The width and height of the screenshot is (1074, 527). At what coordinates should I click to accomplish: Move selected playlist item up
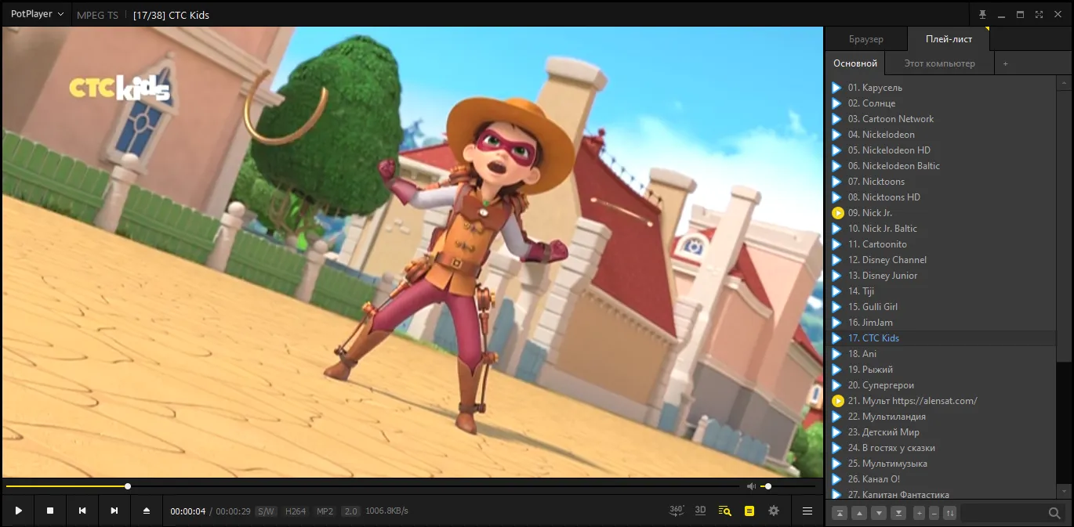pyautogui.click(x=859, y=513)
